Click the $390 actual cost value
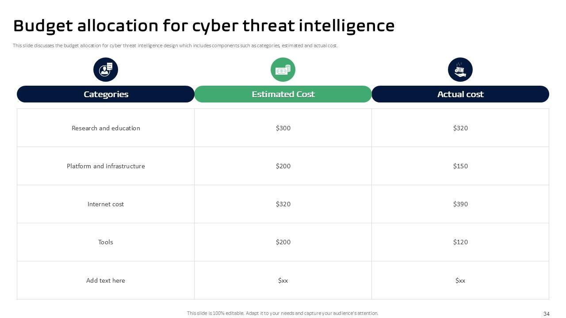 point(460,204)
